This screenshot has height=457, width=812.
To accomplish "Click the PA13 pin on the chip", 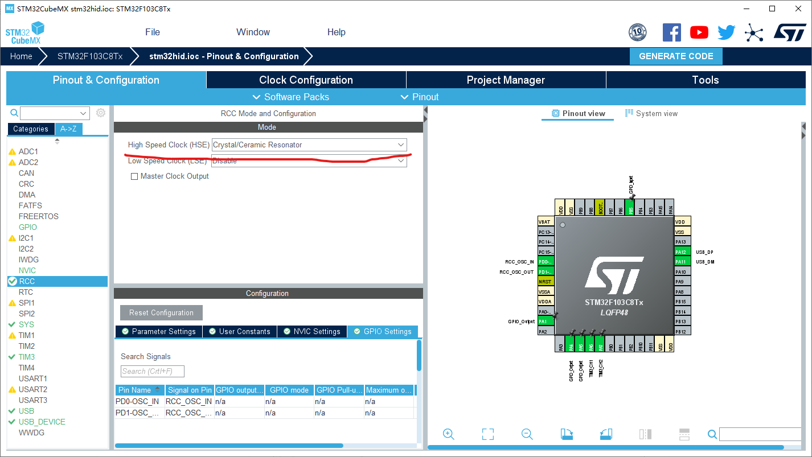I will [x=683, y=242].
